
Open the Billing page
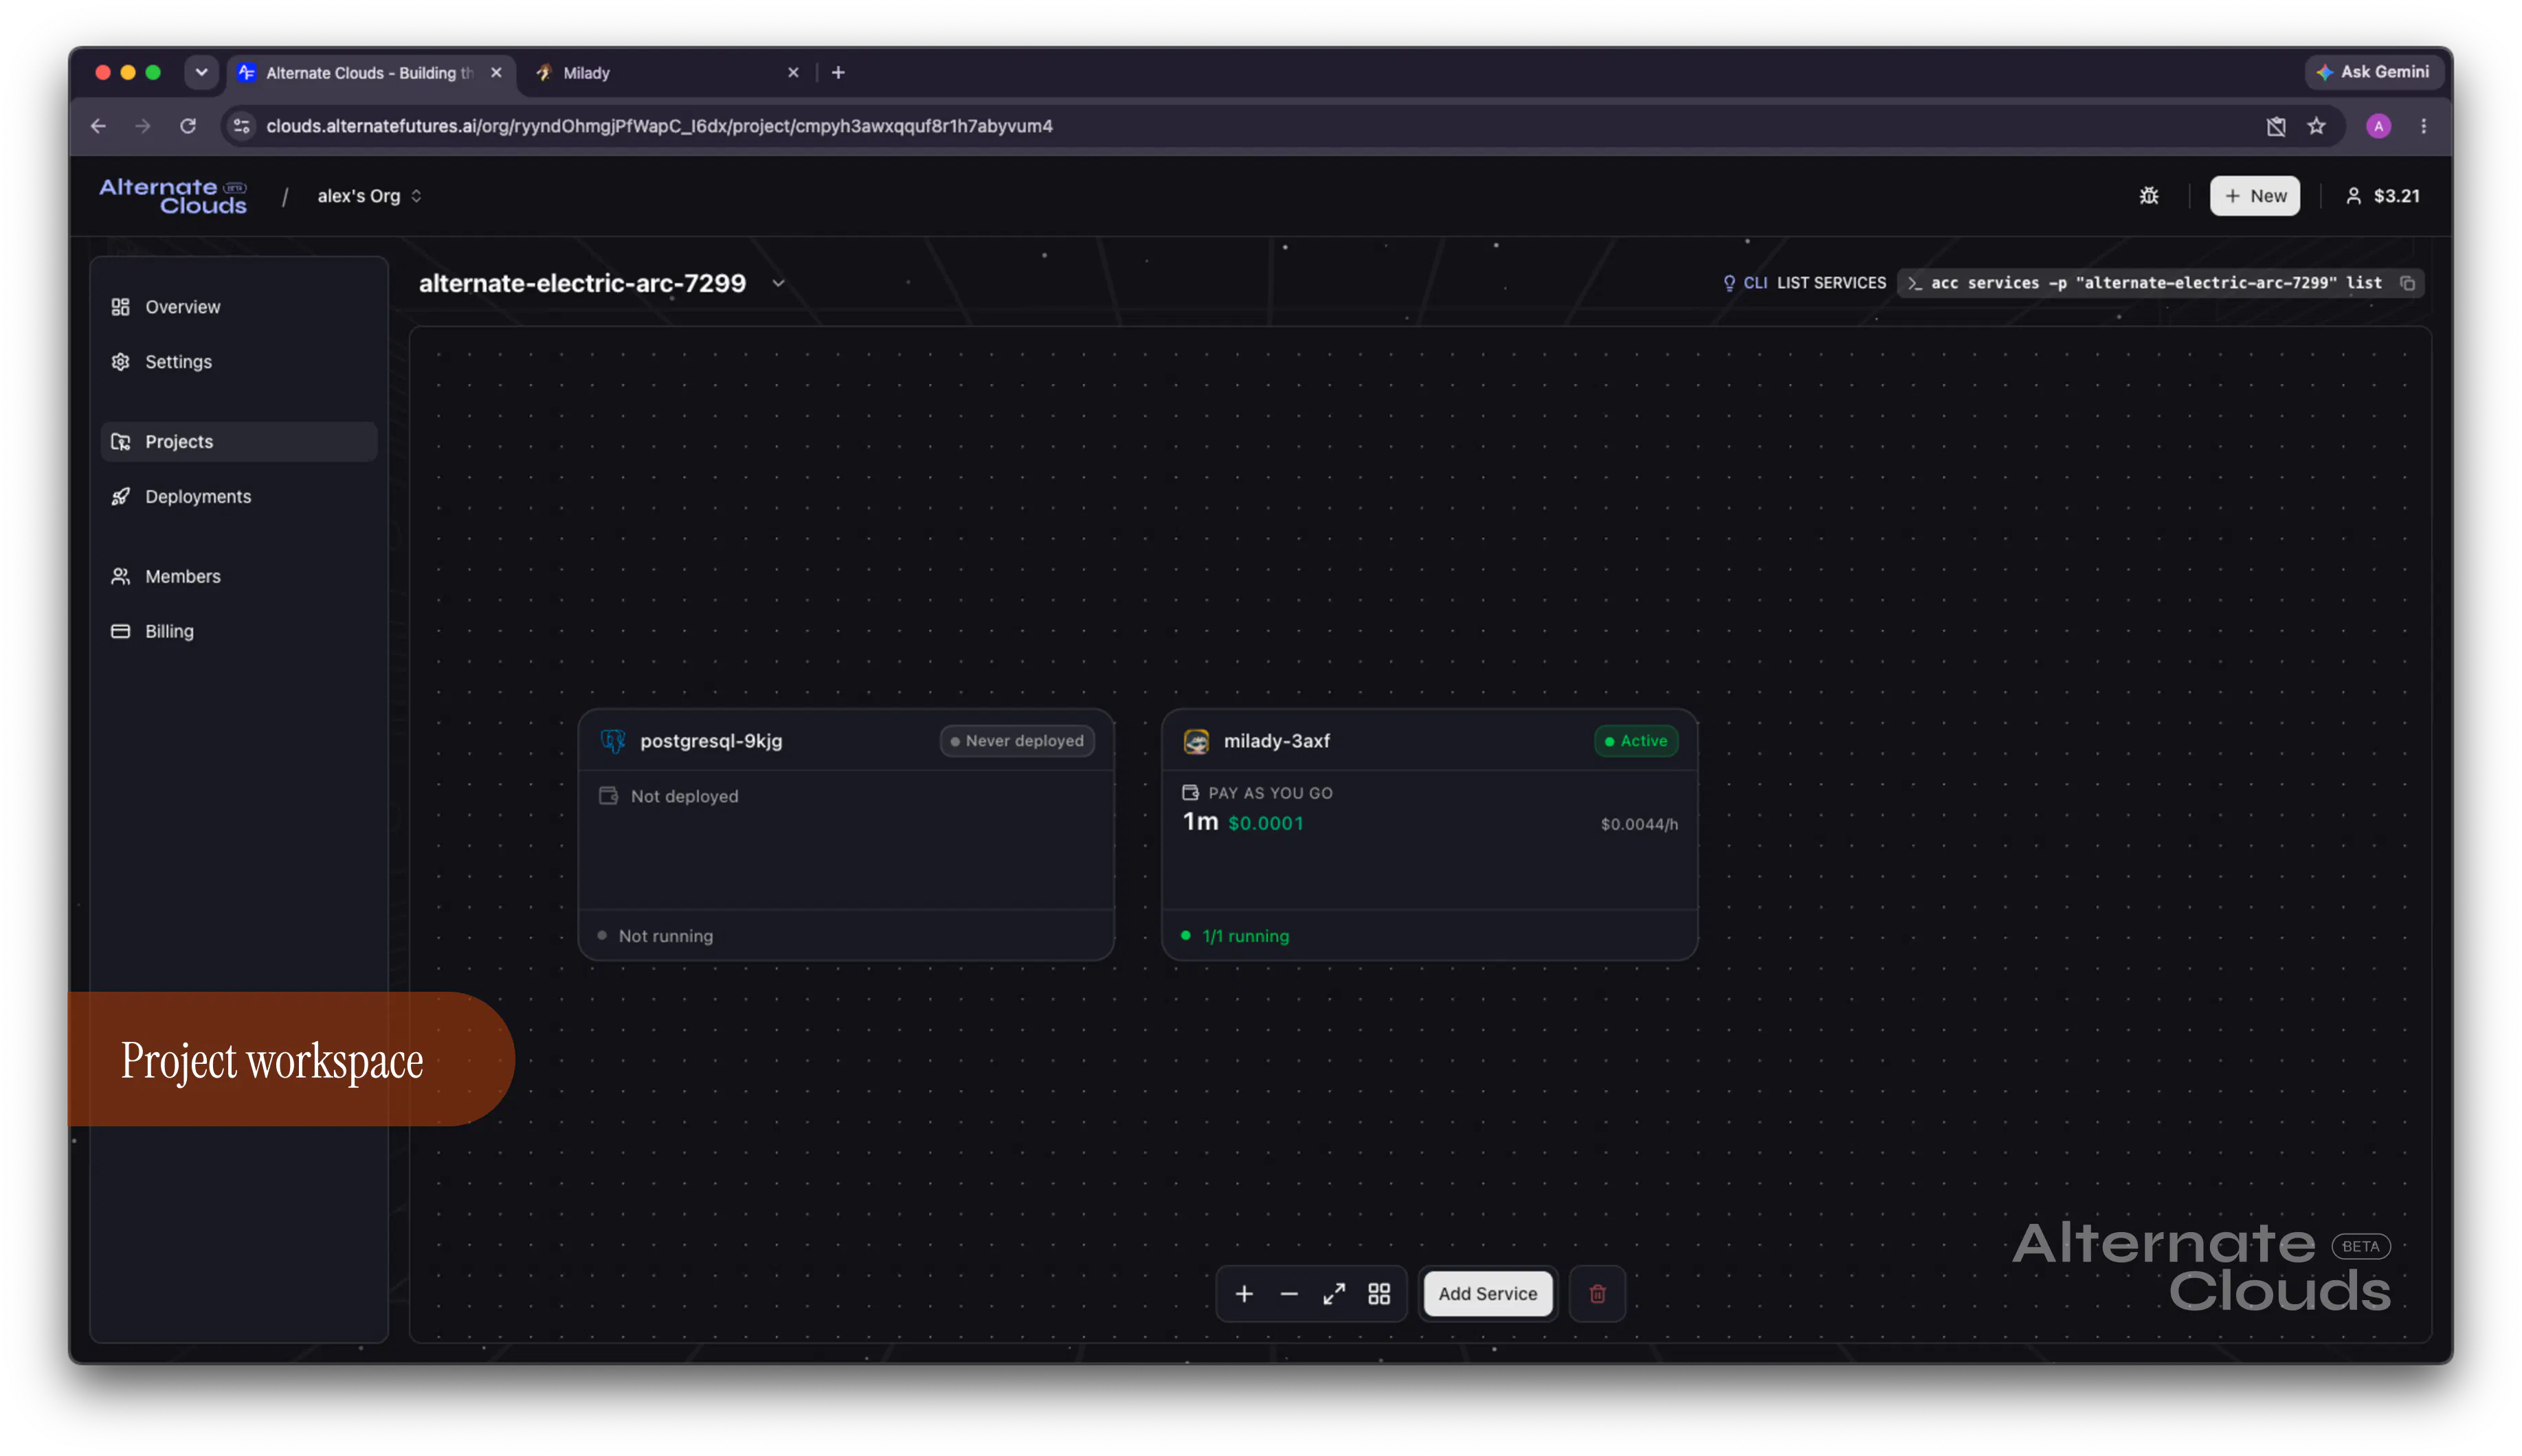coord(238,632)
